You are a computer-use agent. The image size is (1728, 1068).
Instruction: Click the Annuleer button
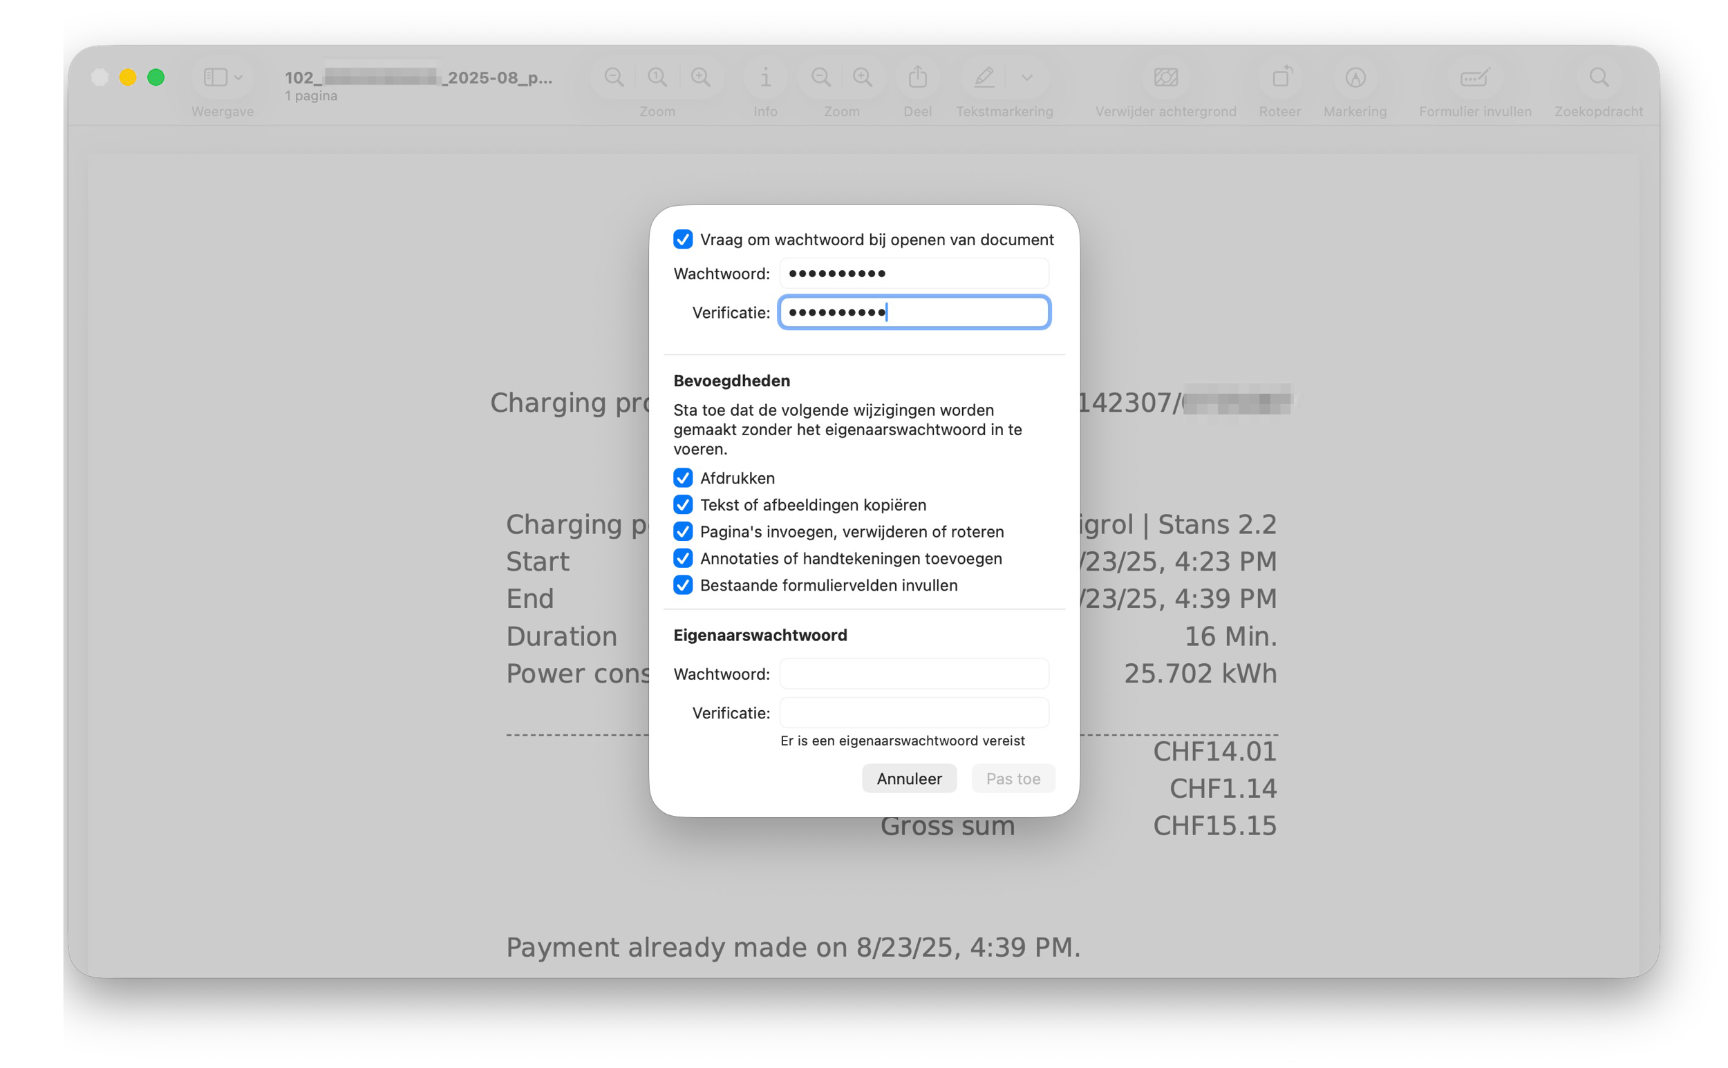[x=909, y=779]
